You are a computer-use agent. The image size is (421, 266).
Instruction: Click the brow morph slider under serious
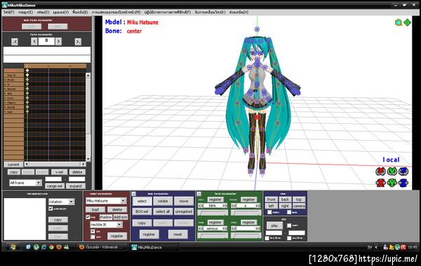[213, 236]
